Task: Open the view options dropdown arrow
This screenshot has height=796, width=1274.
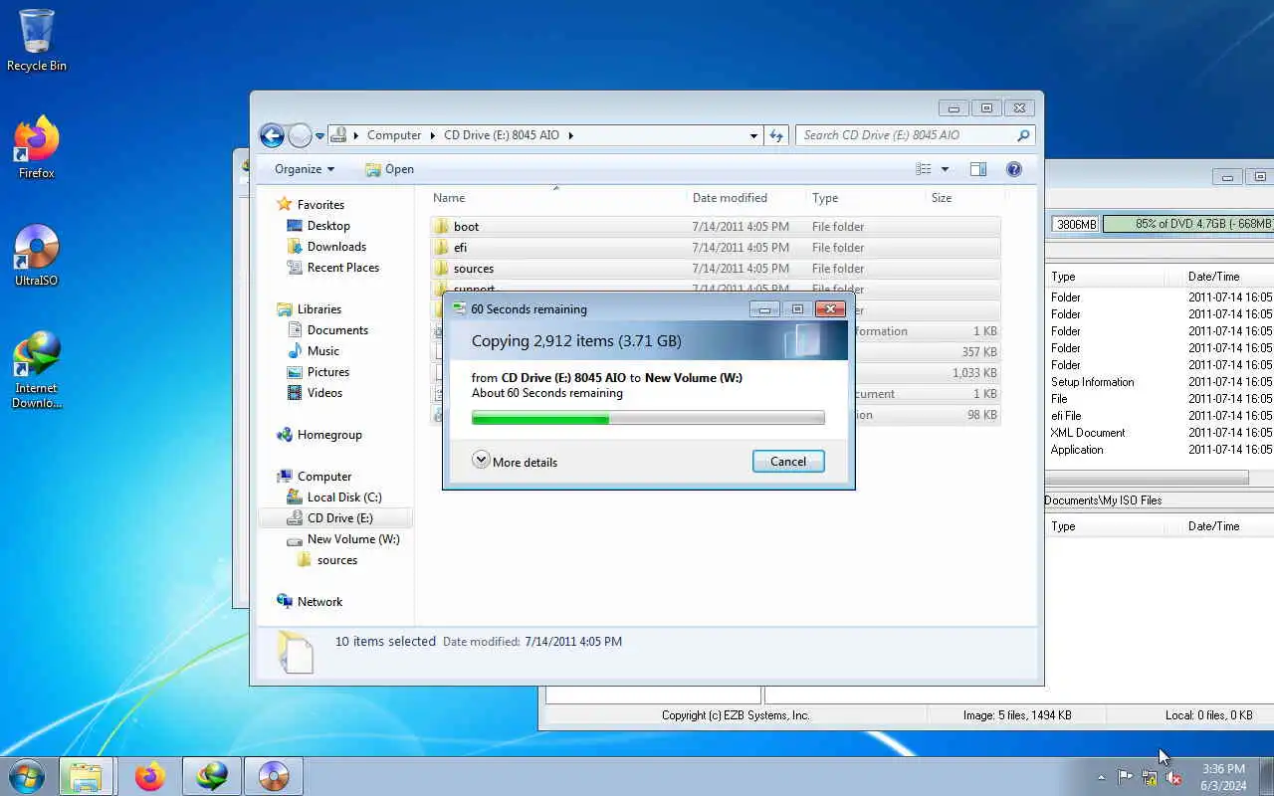Action: point(945,169)
